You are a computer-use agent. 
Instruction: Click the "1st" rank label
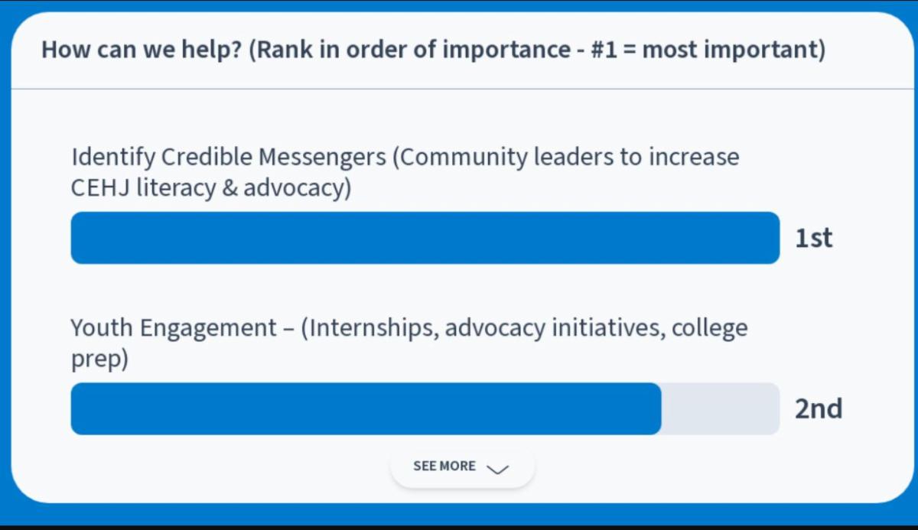coord(813,239)
